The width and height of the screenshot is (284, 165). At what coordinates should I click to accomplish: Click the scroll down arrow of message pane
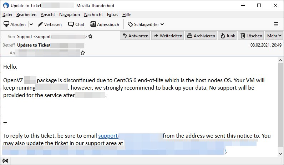(280, 154)
